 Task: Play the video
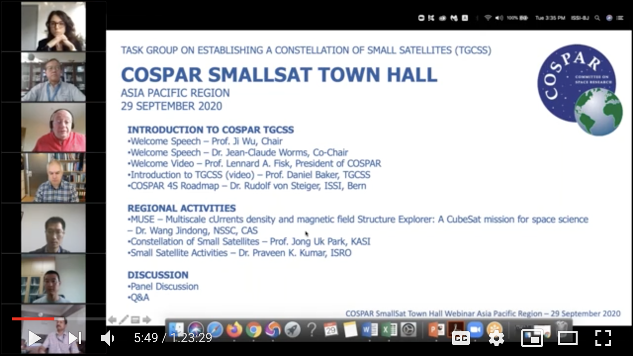tap(34, 338)
